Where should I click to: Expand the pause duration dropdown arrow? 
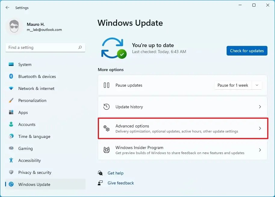click(x=257, y=85)
